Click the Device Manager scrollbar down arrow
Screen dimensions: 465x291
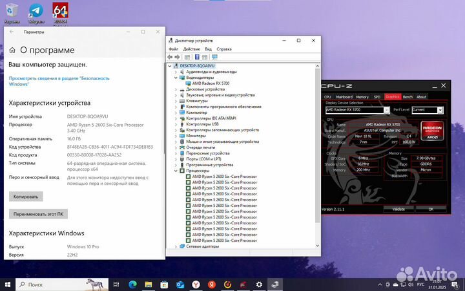[317, 246]
